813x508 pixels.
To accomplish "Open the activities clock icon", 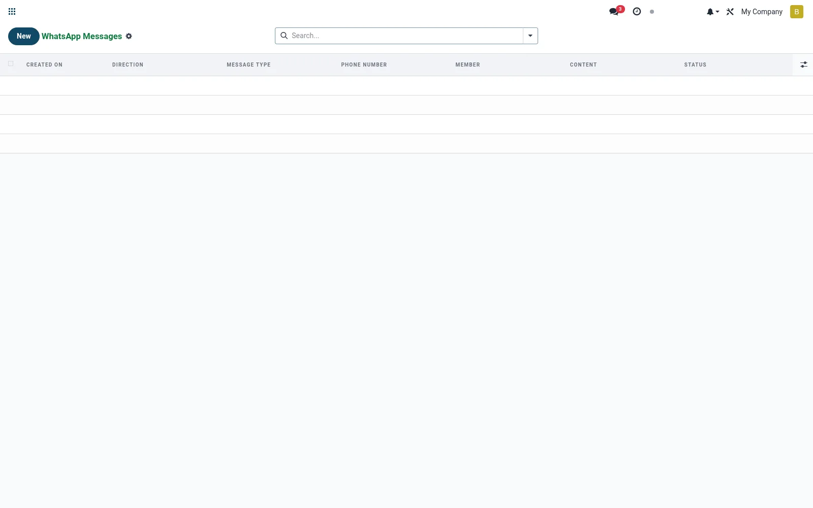I will (637, 12).
